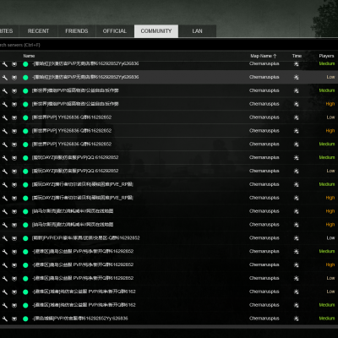This screenshot has width=338, height=338.
Task: Open the FRIENDS tab
Action: 77,31
